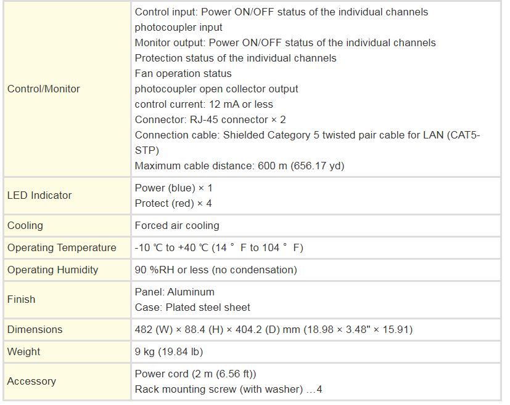Select the Operating Temperature label
Viewport: 510px width, 405px height.
(62, 247)
